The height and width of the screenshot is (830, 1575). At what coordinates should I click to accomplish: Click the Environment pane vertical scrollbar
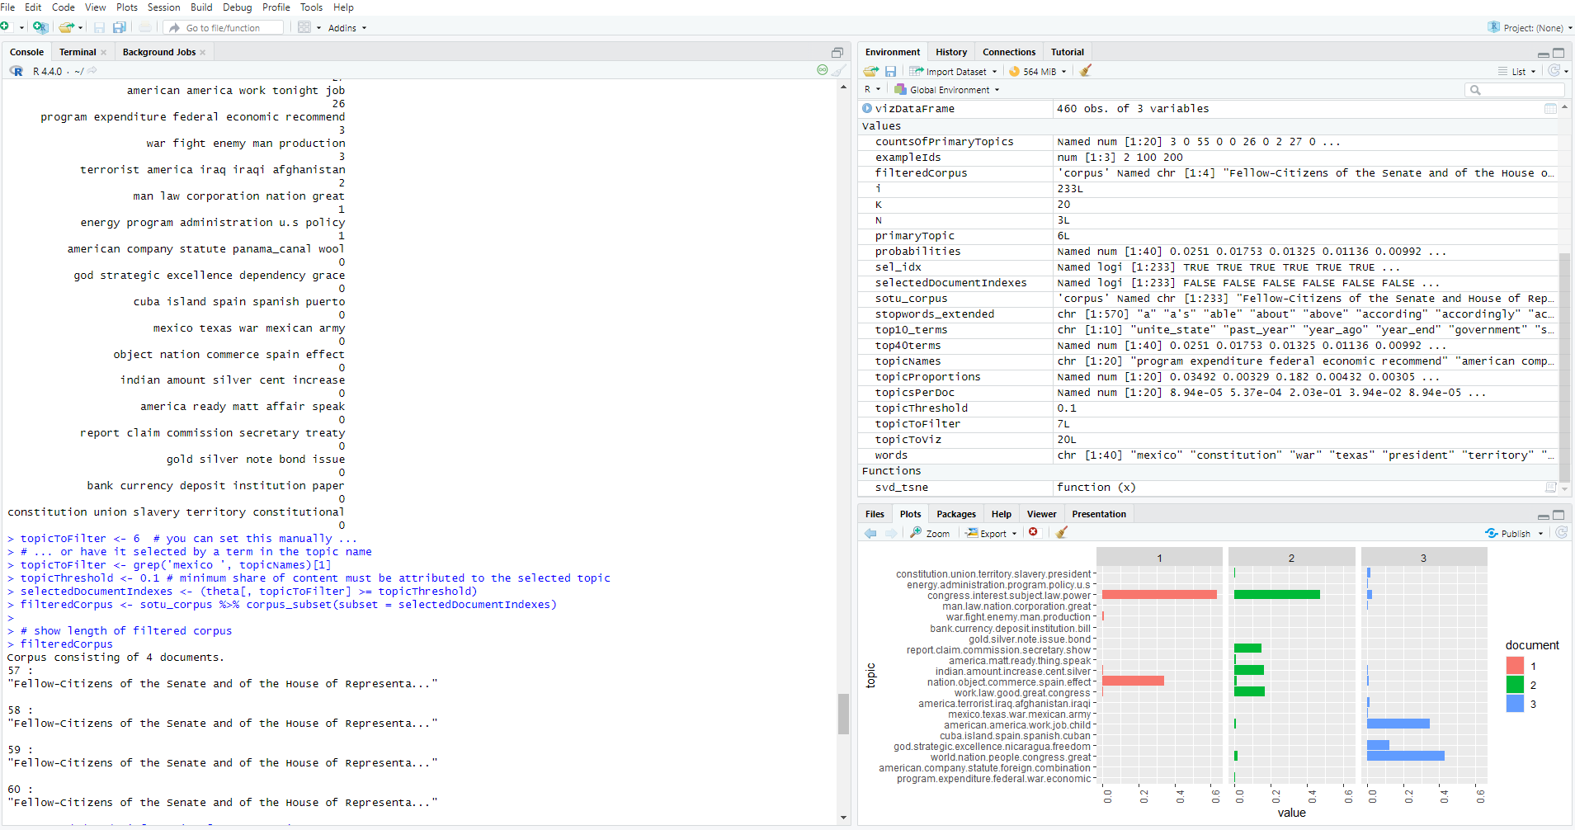(1564, 367)
